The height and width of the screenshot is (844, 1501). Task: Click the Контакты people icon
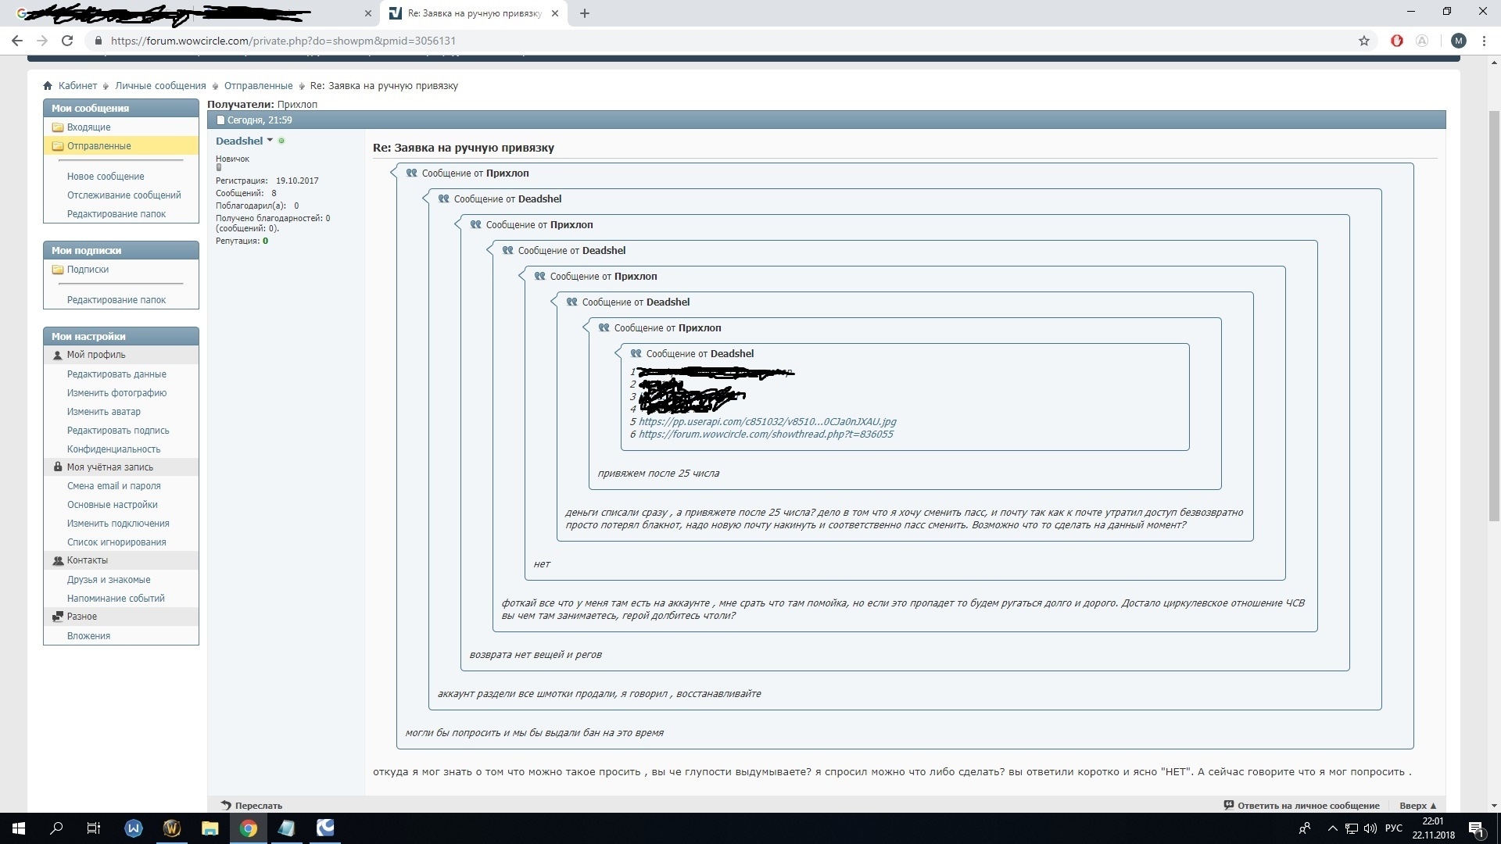[x=58, y=560]
